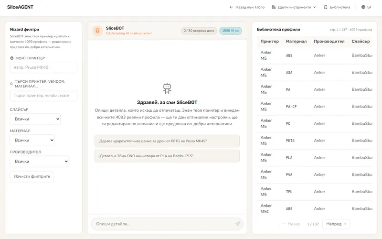The height and width of the screenshot is (239, 382).
Task: Select the Anker M5 PLA profile row
Action: coord(315,158)
